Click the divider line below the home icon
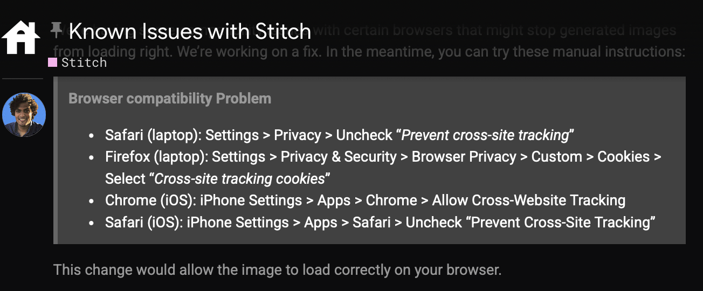The width and height of the screenshot is (703, 291). [22, 79]
